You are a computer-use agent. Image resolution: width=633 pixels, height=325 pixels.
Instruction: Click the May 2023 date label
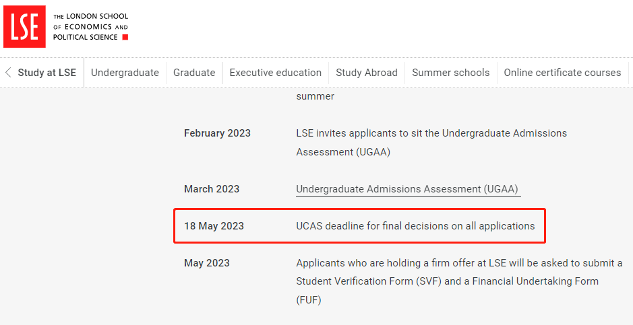(207, 263)
